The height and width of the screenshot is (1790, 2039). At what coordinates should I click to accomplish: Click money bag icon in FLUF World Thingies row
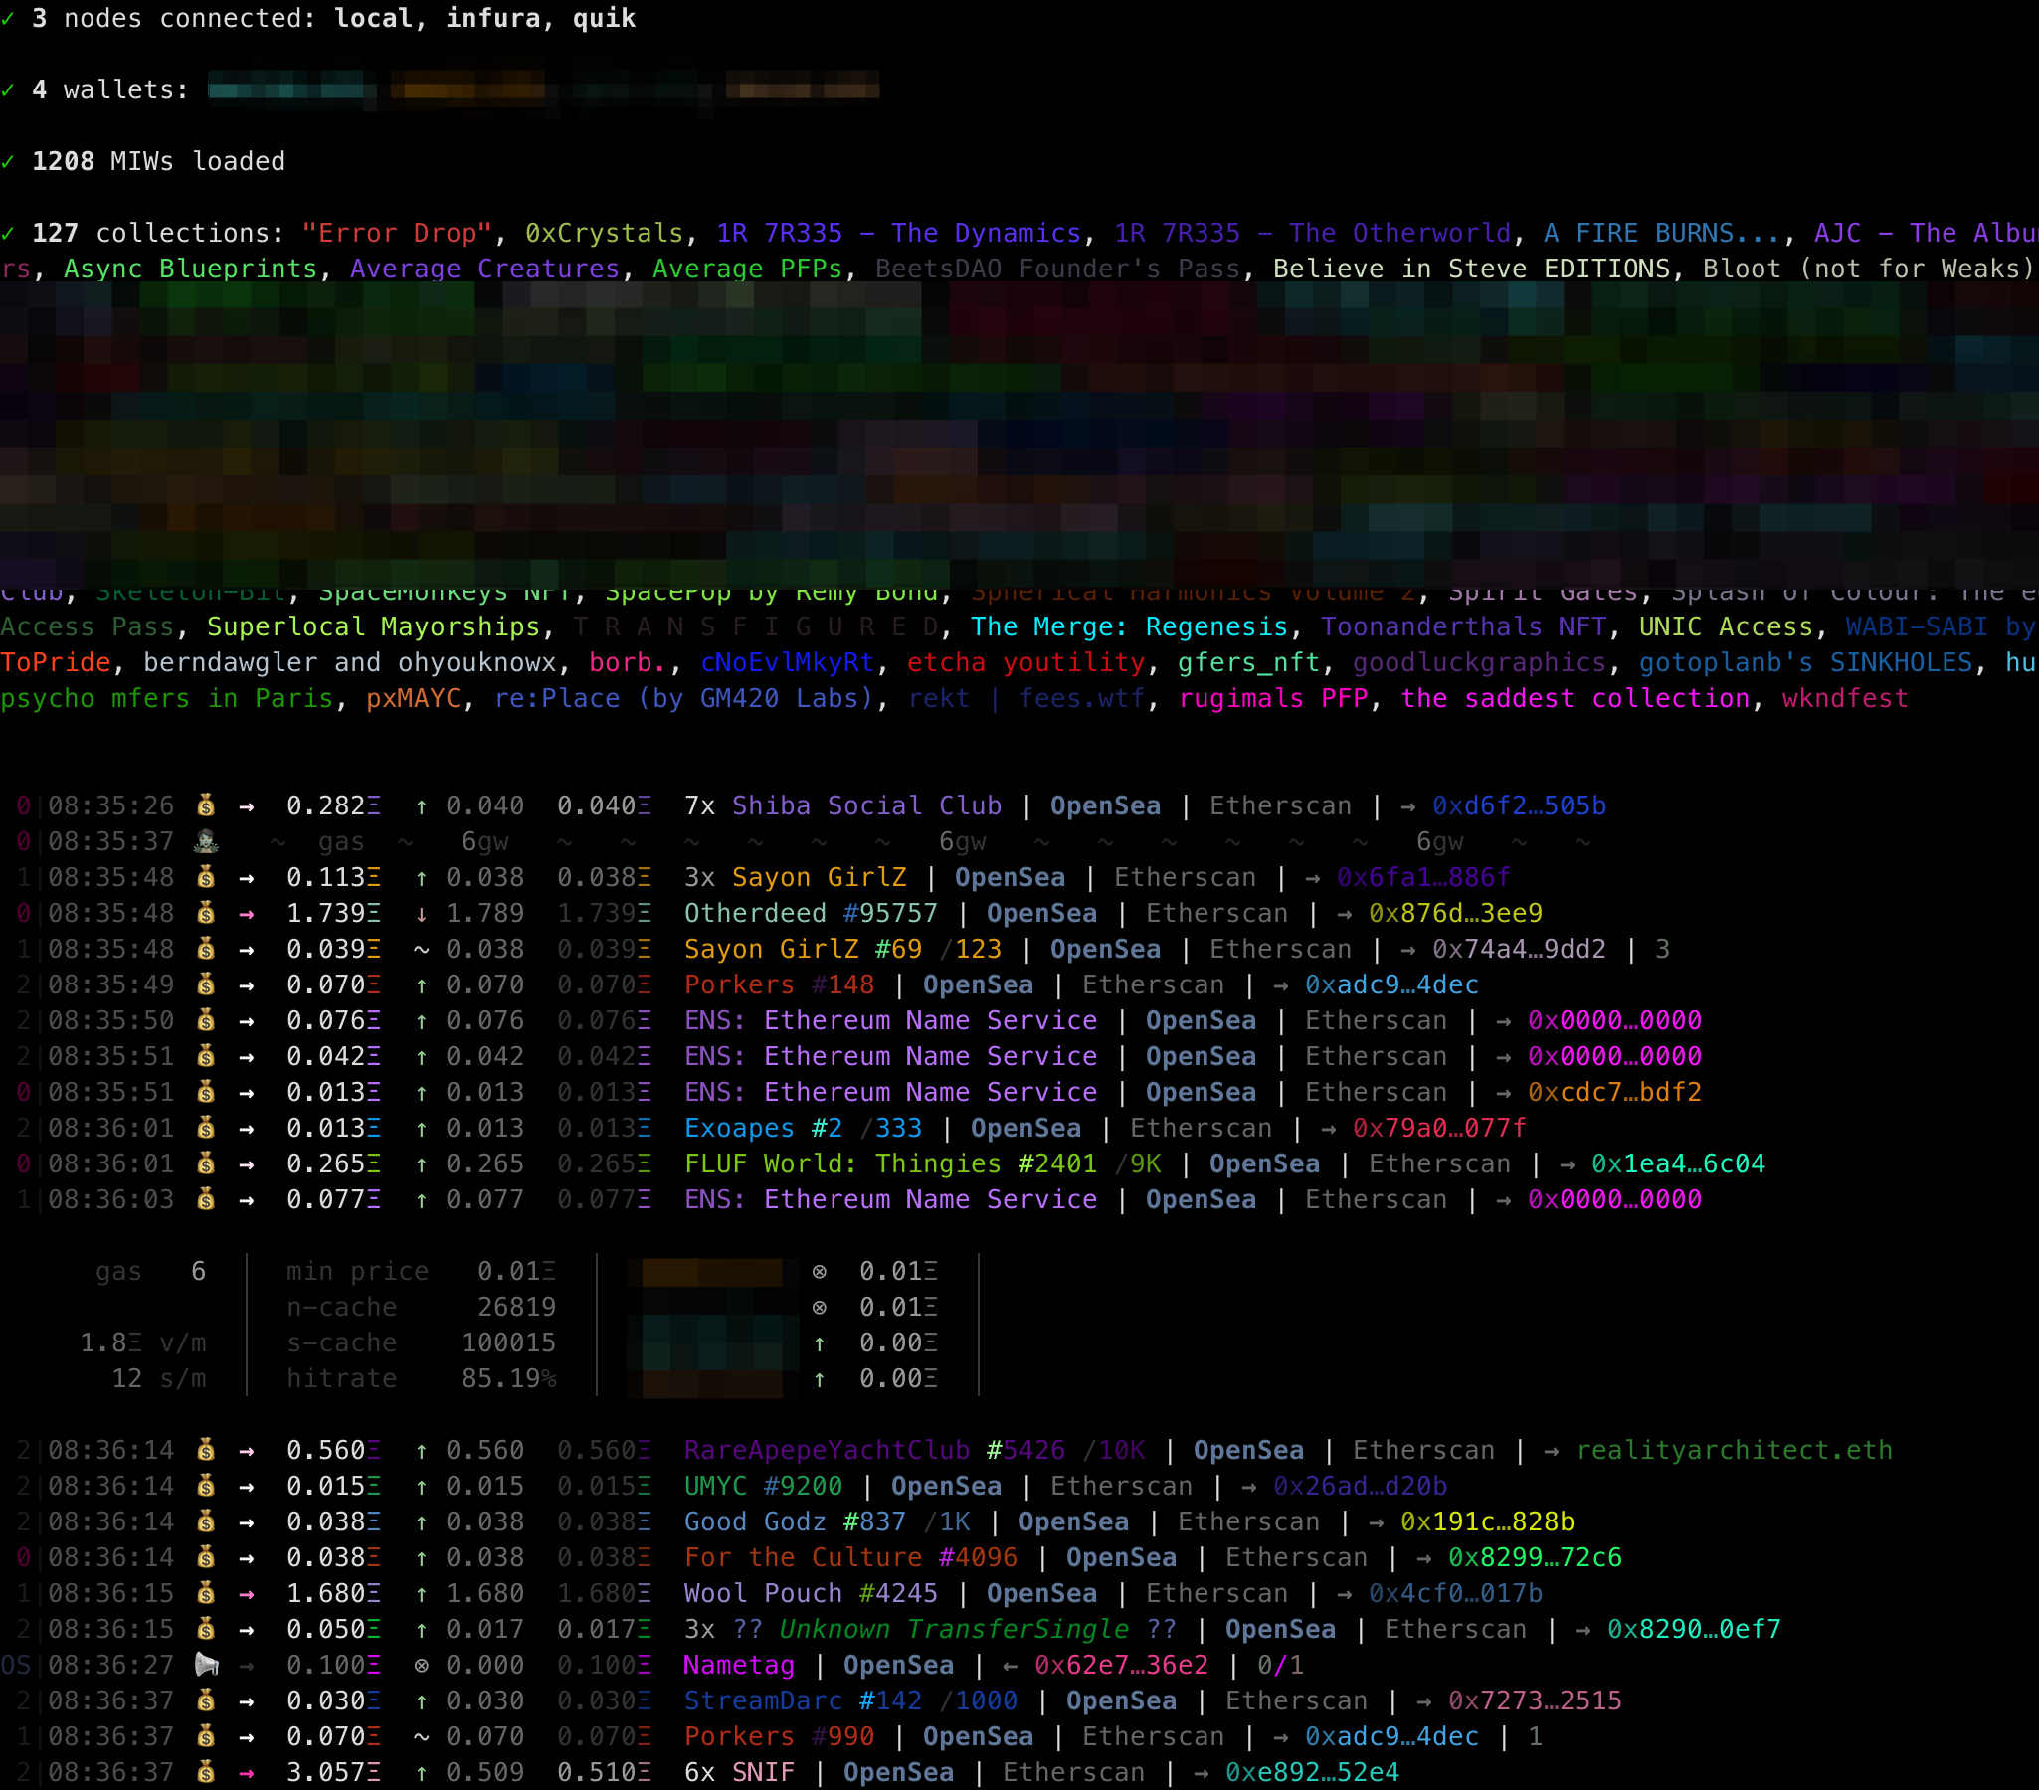207,1163
